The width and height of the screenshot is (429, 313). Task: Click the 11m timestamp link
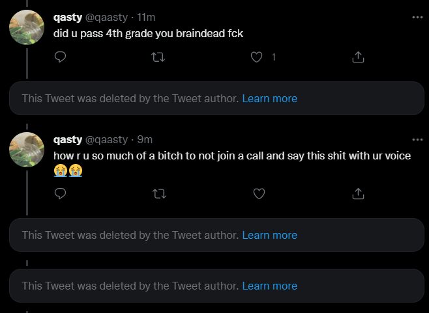[x=146, y=17]
